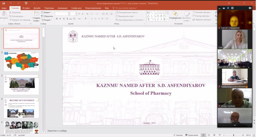Start Slide Show icon in status bar
This screenshot has width=256, height=137.
coord(220,135)
